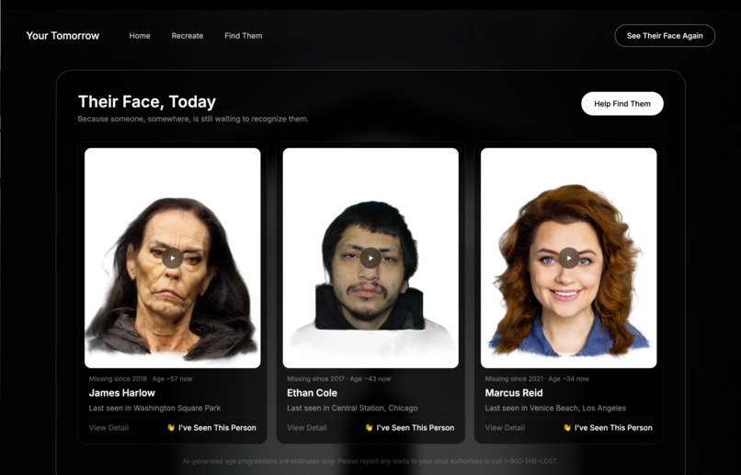Go to the Recreate page
Image resolution: width=741 pixels, height=475 pixels.
pyautogui.click(x=188, y=36)
